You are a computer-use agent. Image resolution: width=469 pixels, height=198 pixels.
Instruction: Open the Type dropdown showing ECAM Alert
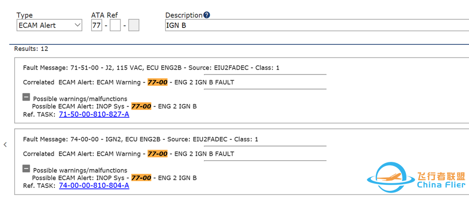pos(49,25)
